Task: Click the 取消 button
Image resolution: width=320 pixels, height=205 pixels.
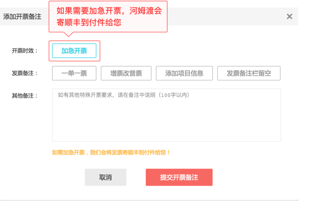Action: coord(105,177)
